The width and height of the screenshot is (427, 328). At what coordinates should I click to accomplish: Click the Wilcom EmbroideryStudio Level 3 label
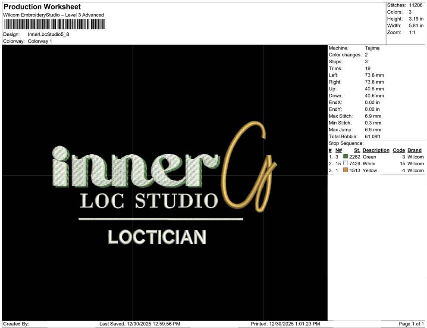53,15
